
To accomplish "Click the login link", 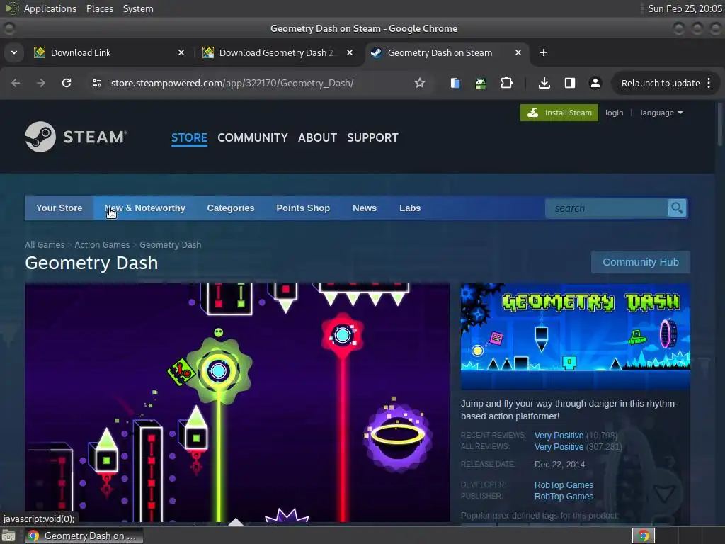I will (614, 113).
